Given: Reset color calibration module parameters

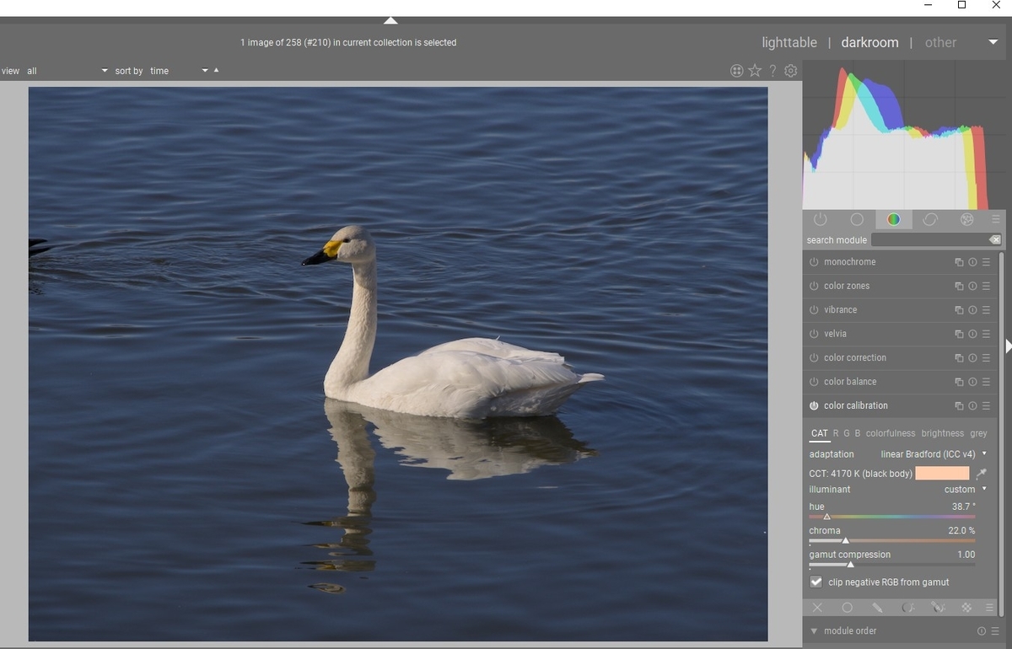Looking at the screenshot, I should coord(972,406).
